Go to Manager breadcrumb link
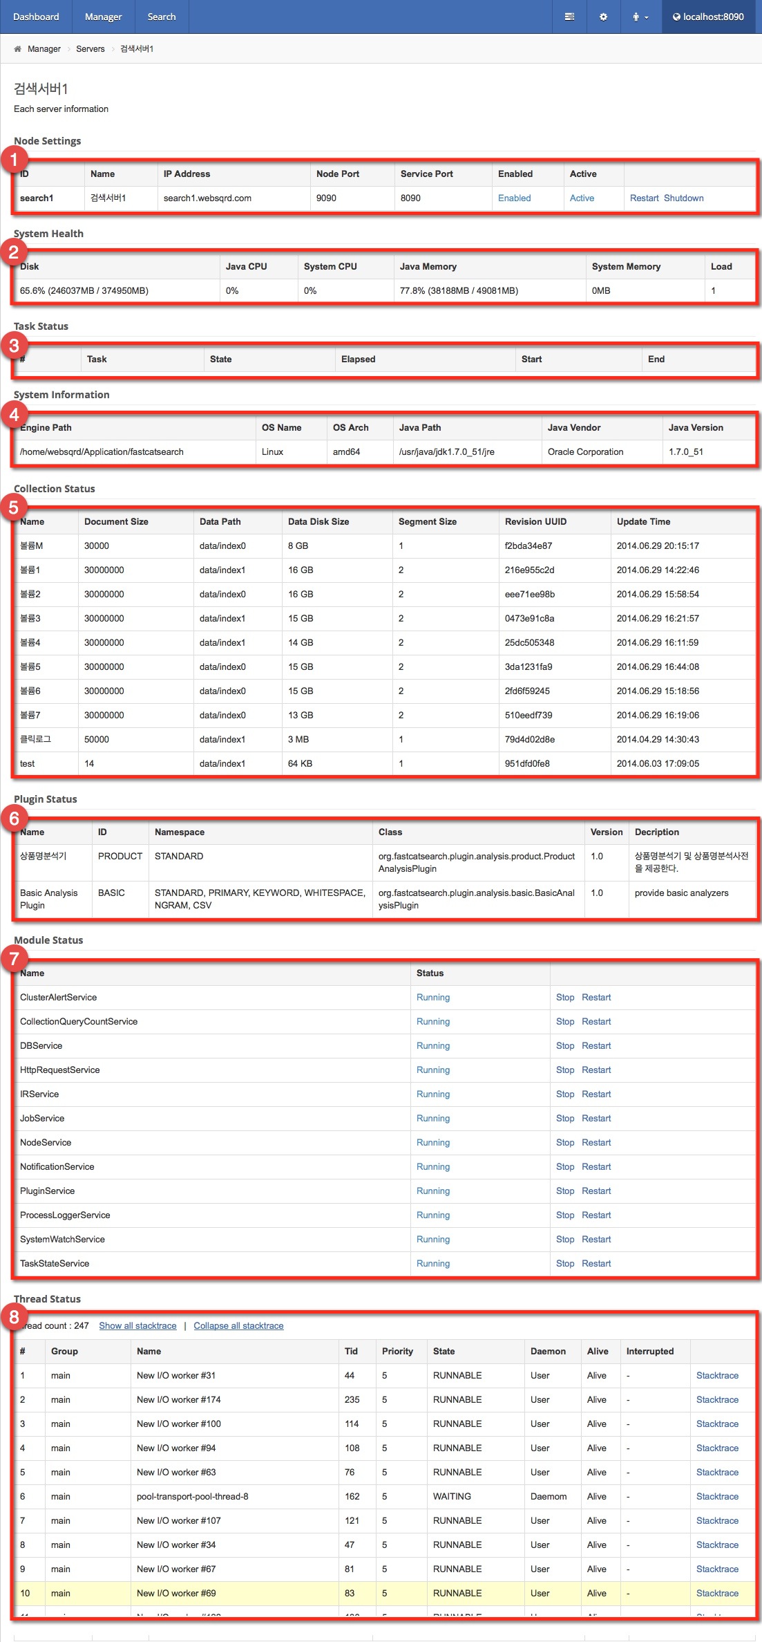762x1642 pixels. click(44, 49)
